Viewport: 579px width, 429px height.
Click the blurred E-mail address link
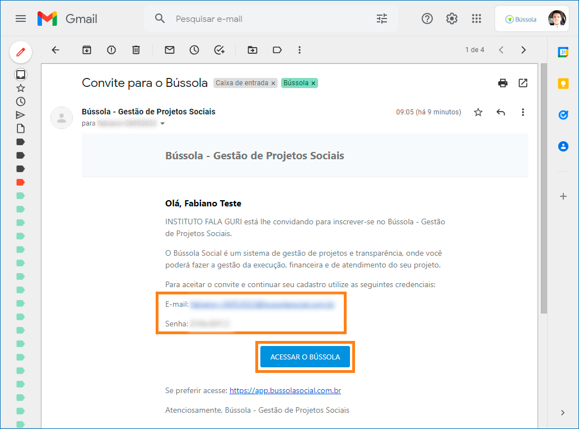(x=263, y=305)
